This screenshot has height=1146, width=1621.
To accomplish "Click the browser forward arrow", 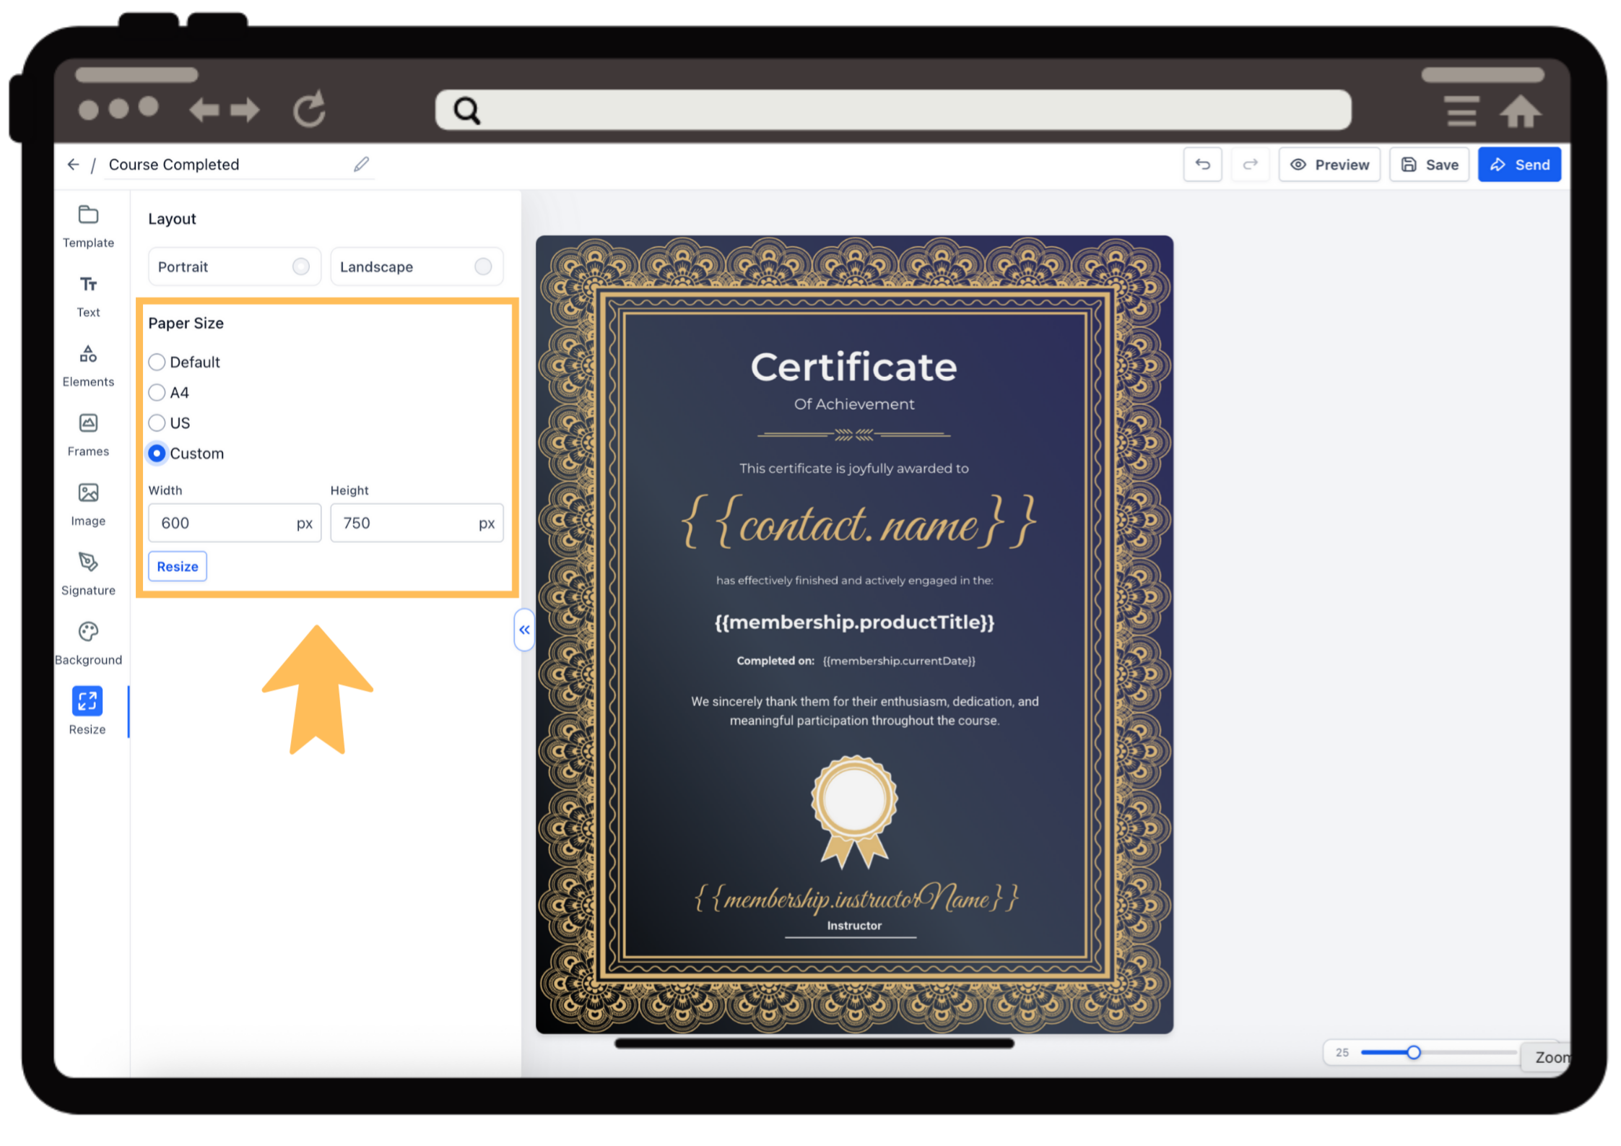I will [245, 110].
